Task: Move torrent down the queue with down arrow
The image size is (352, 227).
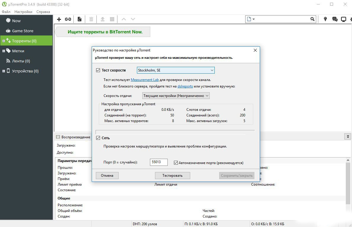Action: 133,19
